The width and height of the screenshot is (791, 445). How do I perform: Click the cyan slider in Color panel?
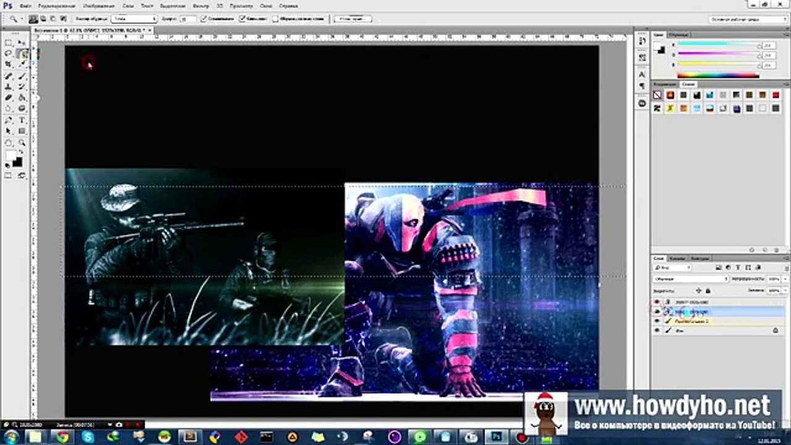pyautogui.click(x=718, y=44)
